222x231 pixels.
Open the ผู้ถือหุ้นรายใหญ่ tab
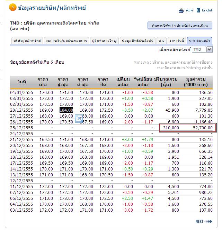coord(104,40)
